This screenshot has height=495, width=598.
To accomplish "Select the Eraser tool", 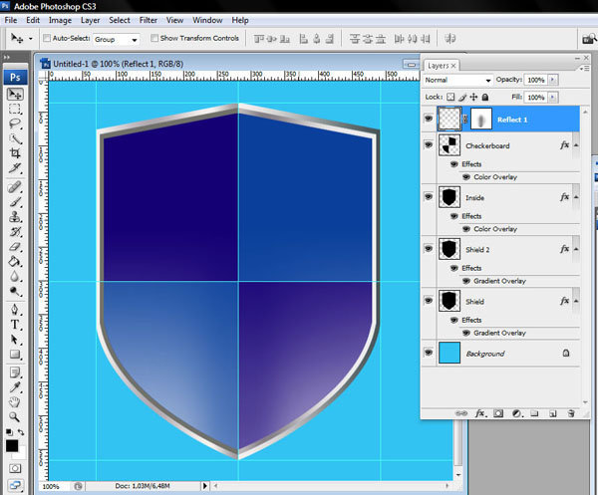I will (15, 247).
